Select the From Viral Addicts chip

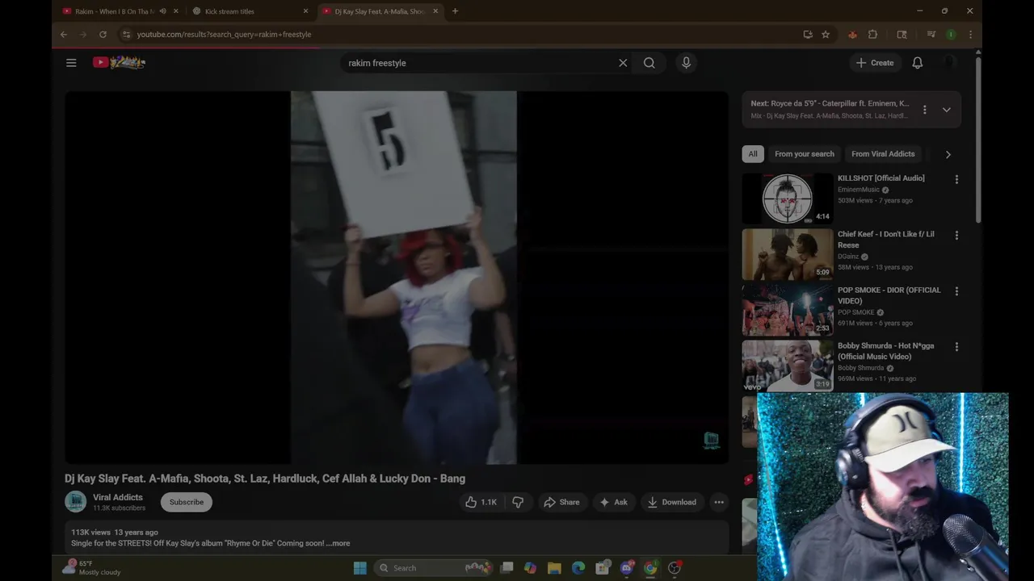point(883,154)
